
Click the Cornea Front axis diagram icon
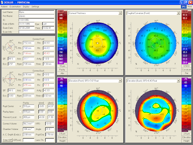(10, 47)
